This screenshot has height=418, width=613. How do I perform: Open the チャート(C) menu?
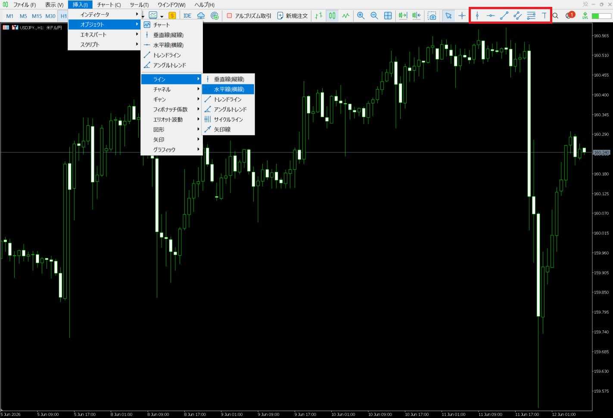pyautogui.click(x=109, y=5)
